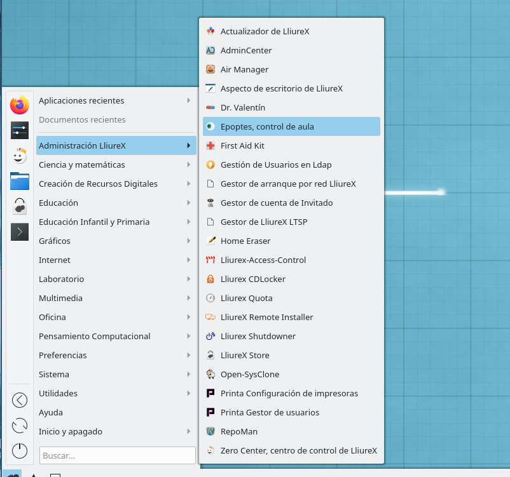Open Zero Center, centro de control de LliureX
Screen dimensions: 510x477
pyautogui.click(x=298, y=450)
